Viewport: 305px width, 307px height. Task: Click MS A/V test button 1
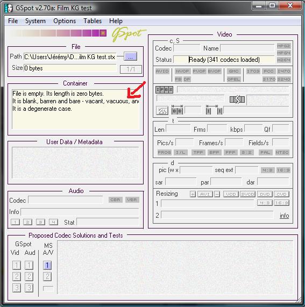pos(47,265)
